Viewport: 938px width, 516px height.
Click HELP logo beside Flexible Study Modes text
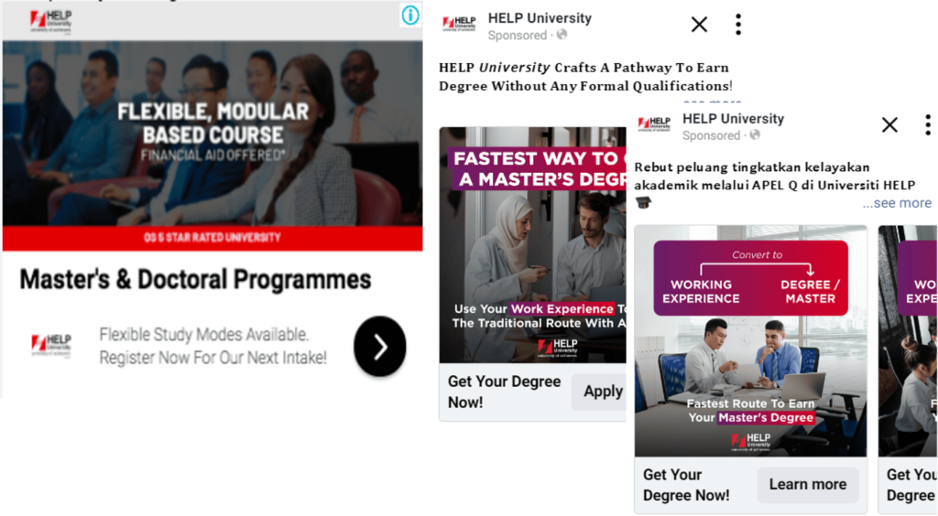click(x=51, y=346)
